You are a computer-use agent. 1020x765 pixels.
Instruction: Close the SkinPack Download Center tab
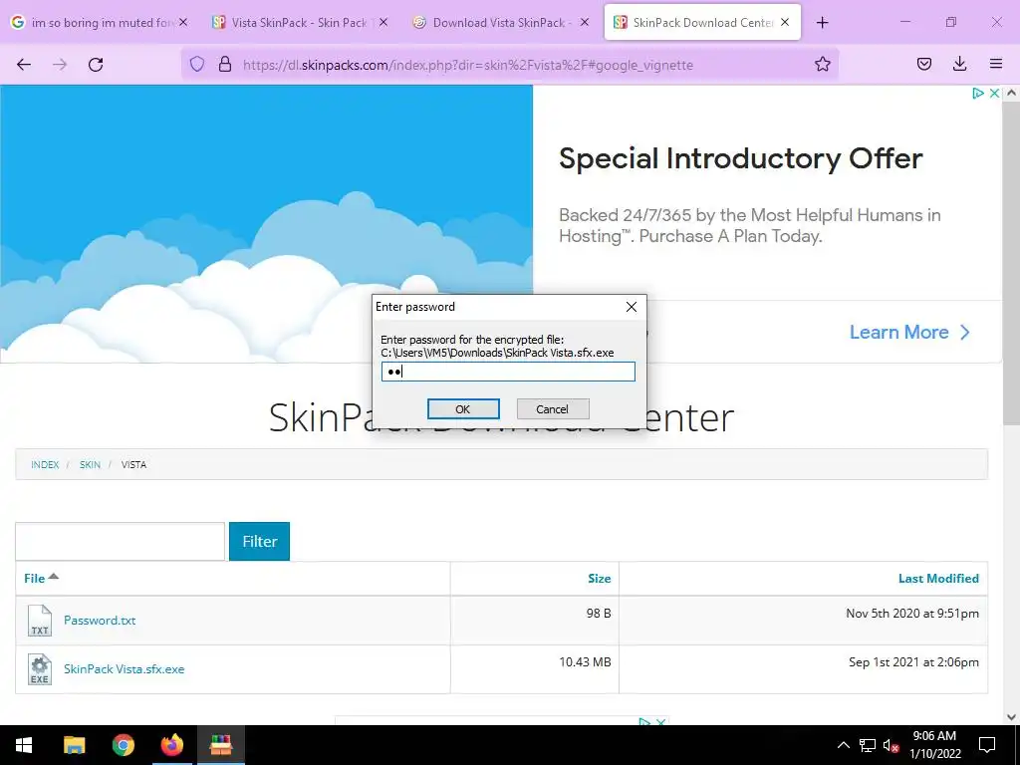click(785, 22)
